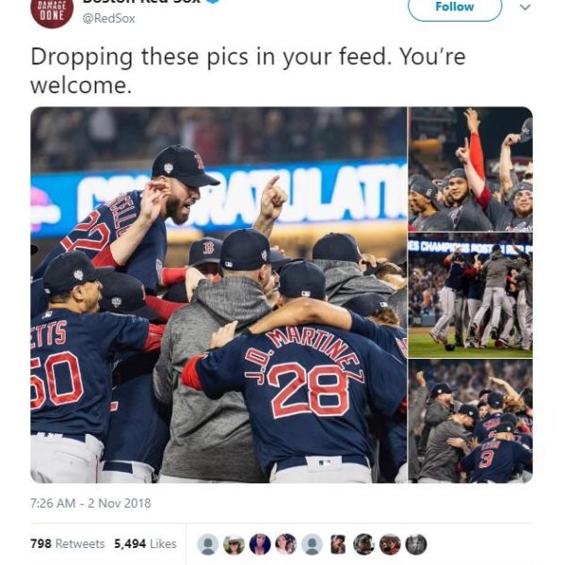Viewport: 565px width, 565px height.
Task: Open the second liker avatar with hat
Action: [234, 544]
